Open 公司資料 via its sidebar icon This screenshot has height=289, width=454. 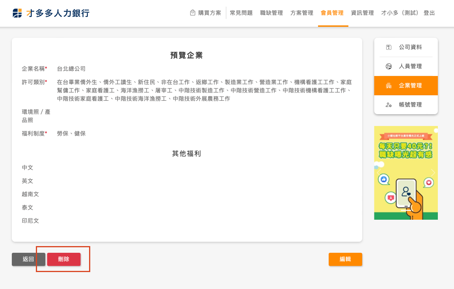(x=389, y=47)
